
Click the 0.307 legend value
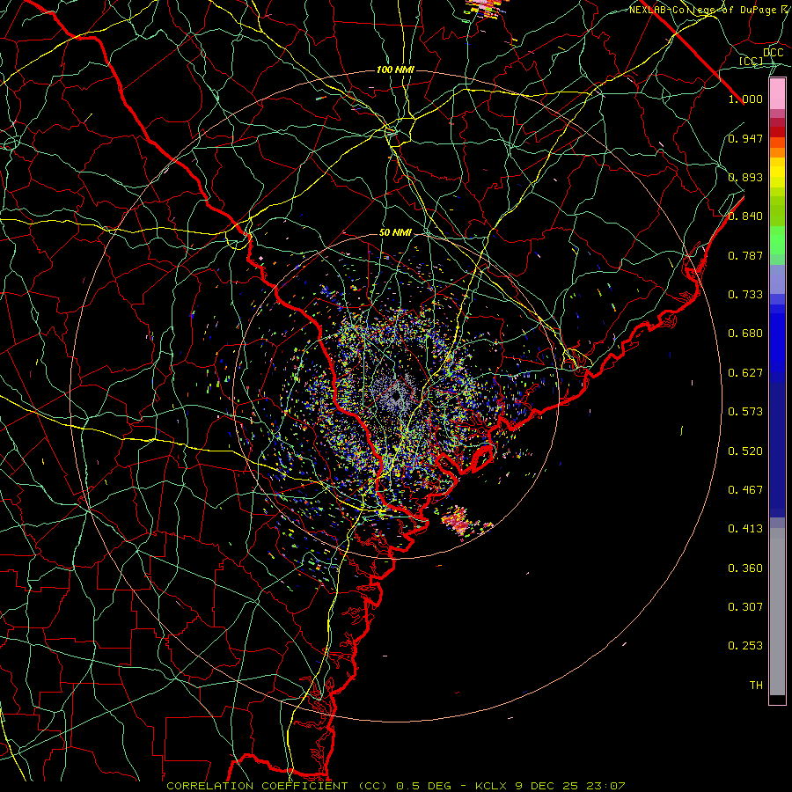745,607
